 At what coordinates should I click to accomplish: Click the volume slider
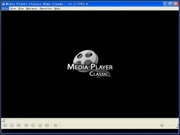click(172, 126)
